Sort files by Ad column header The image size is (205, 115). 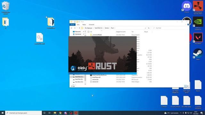coord(91,32)
